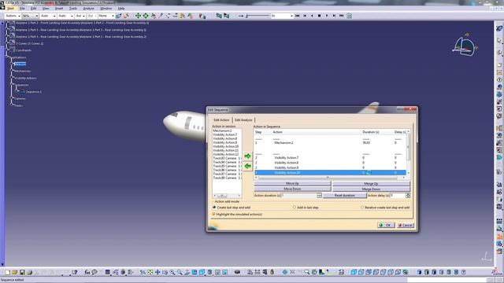This screenshot has height=283, width=504.
Task: Click the Action duration input field
Action: point(299,196)
